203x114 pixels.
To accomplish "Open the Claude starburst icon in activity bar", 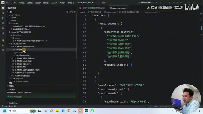I will click(x=3, y=50).
